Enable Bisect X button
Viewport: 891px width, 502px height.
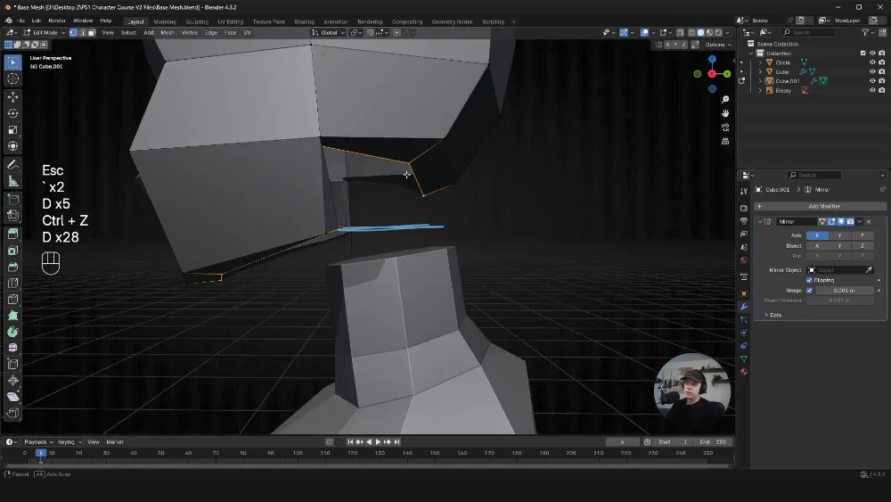(x=817, y=245)
